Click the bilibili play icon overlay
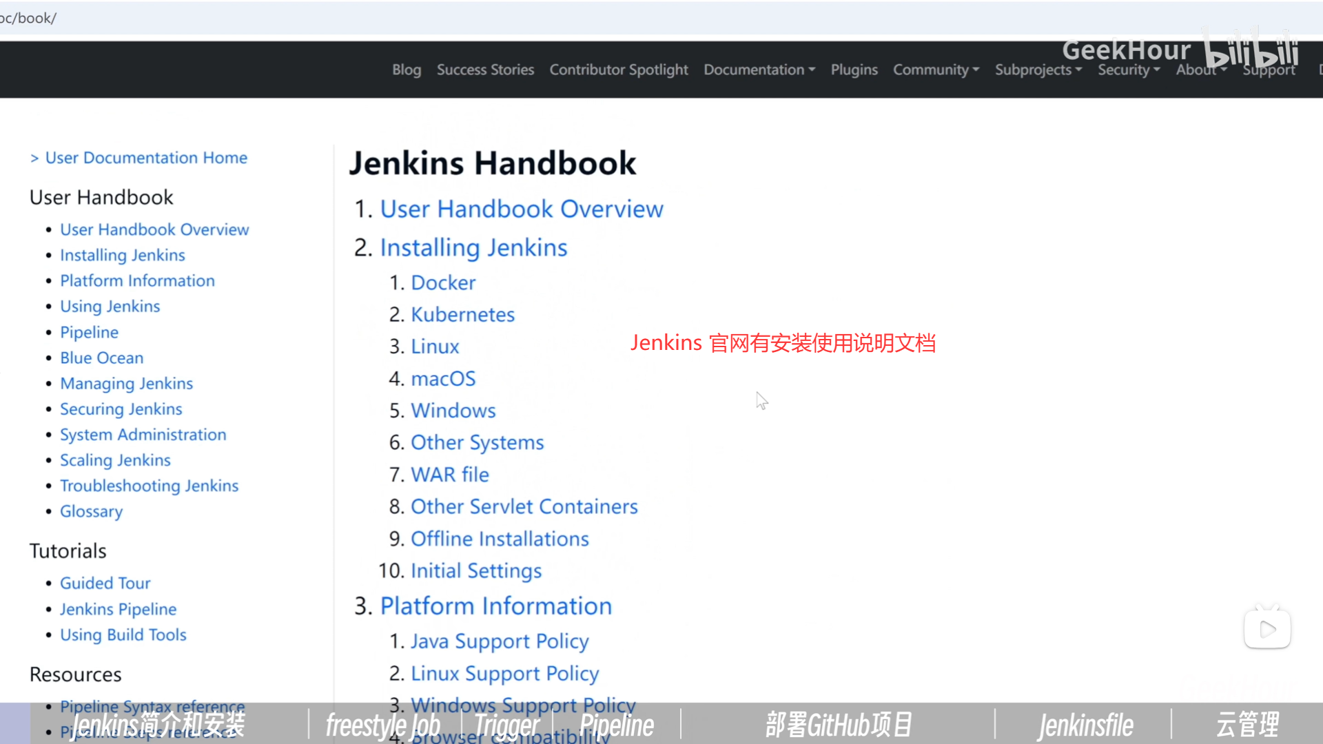1323x744 pixels. (x=1267, y=629)
